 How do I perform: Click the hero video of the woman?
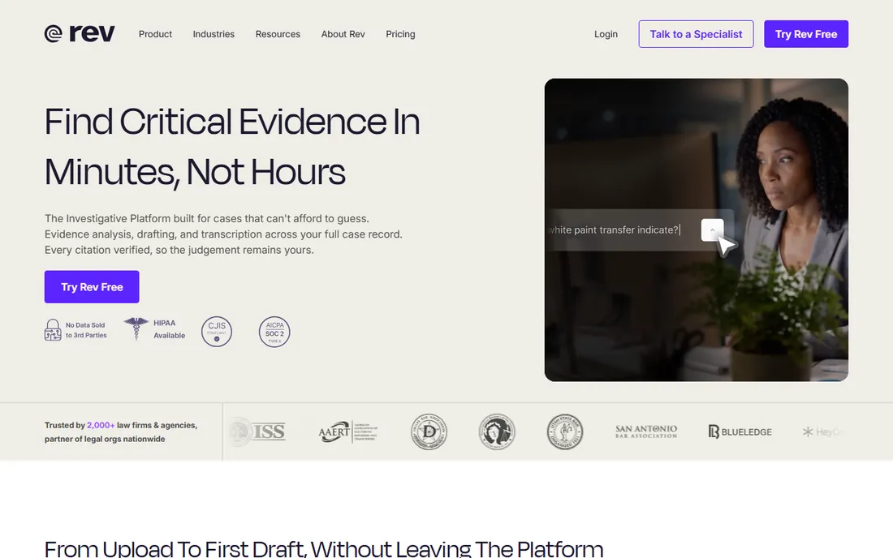coord(696,230)
